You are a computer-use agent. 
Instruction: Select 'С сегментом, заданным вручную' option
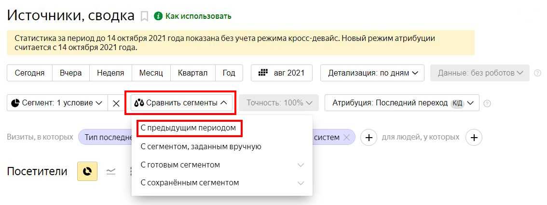coord(201,146)
